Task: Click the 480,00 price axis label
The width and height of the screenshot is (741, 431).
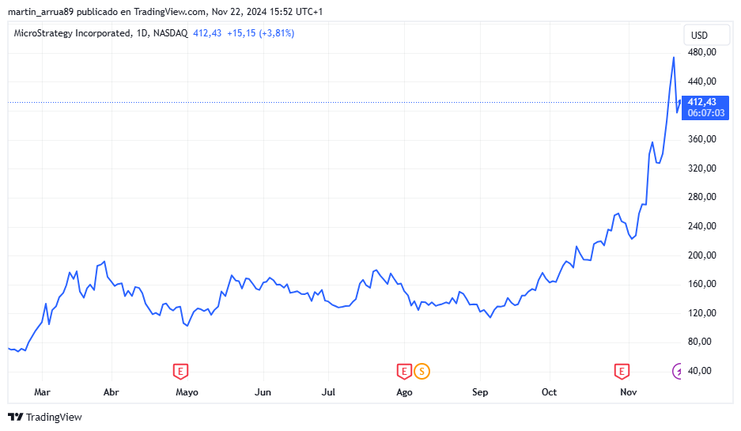Action: [x=701, y=52]
